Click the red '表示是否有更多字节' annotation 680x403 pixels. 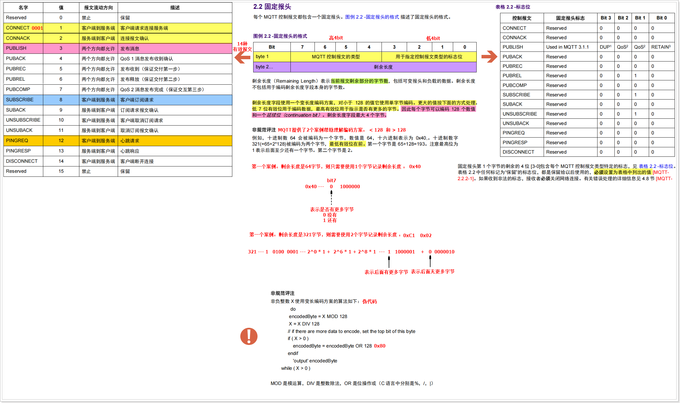[x=332, y=209]
